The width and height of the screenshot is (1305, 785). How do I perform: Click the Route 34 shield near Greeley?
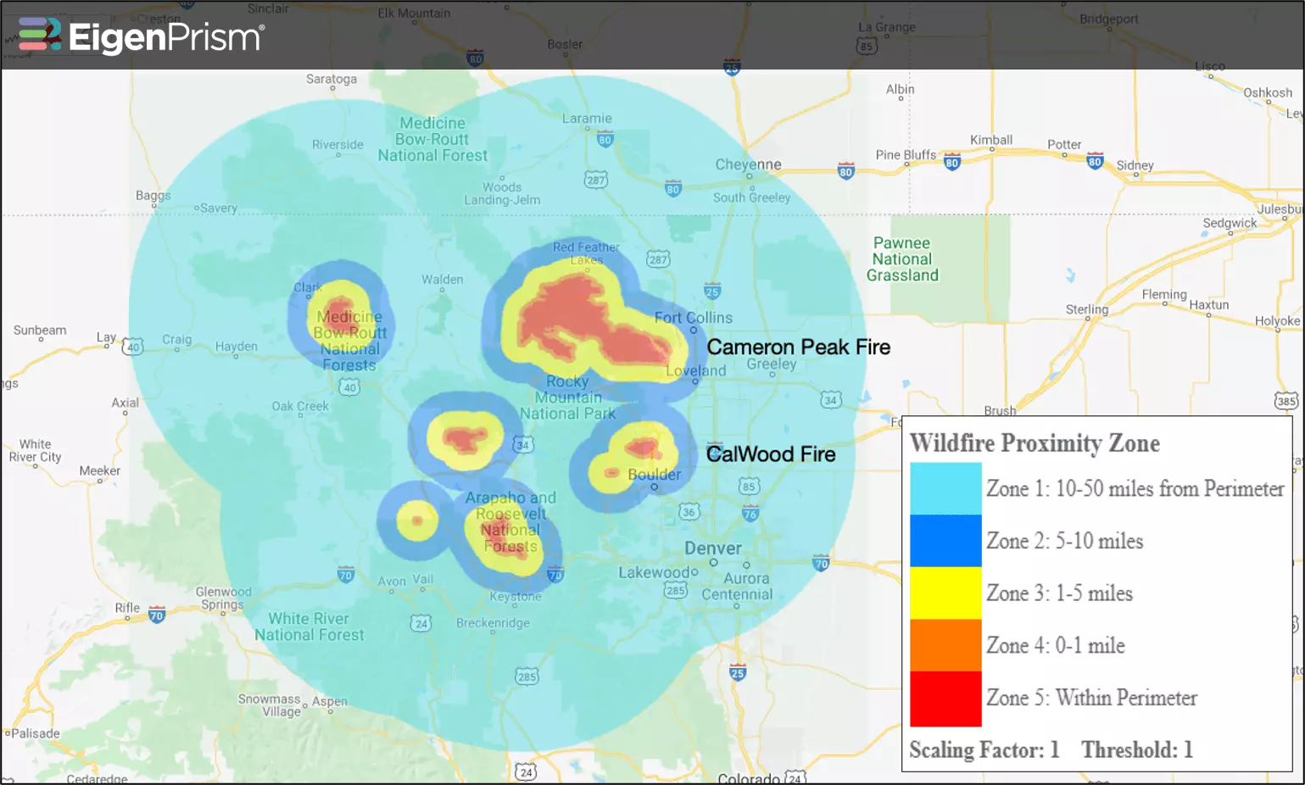830,399
